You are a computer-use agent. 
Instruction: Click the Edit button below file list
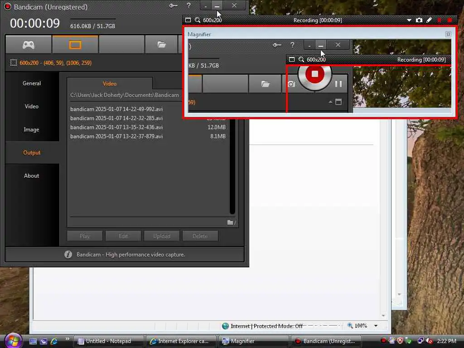click(123, 236)
